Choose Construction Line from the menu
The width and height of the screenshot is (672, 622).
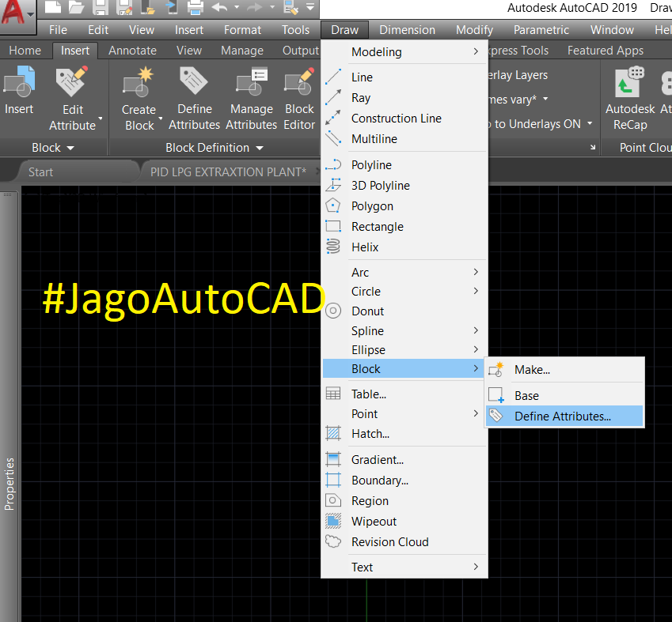click(404, 118)
